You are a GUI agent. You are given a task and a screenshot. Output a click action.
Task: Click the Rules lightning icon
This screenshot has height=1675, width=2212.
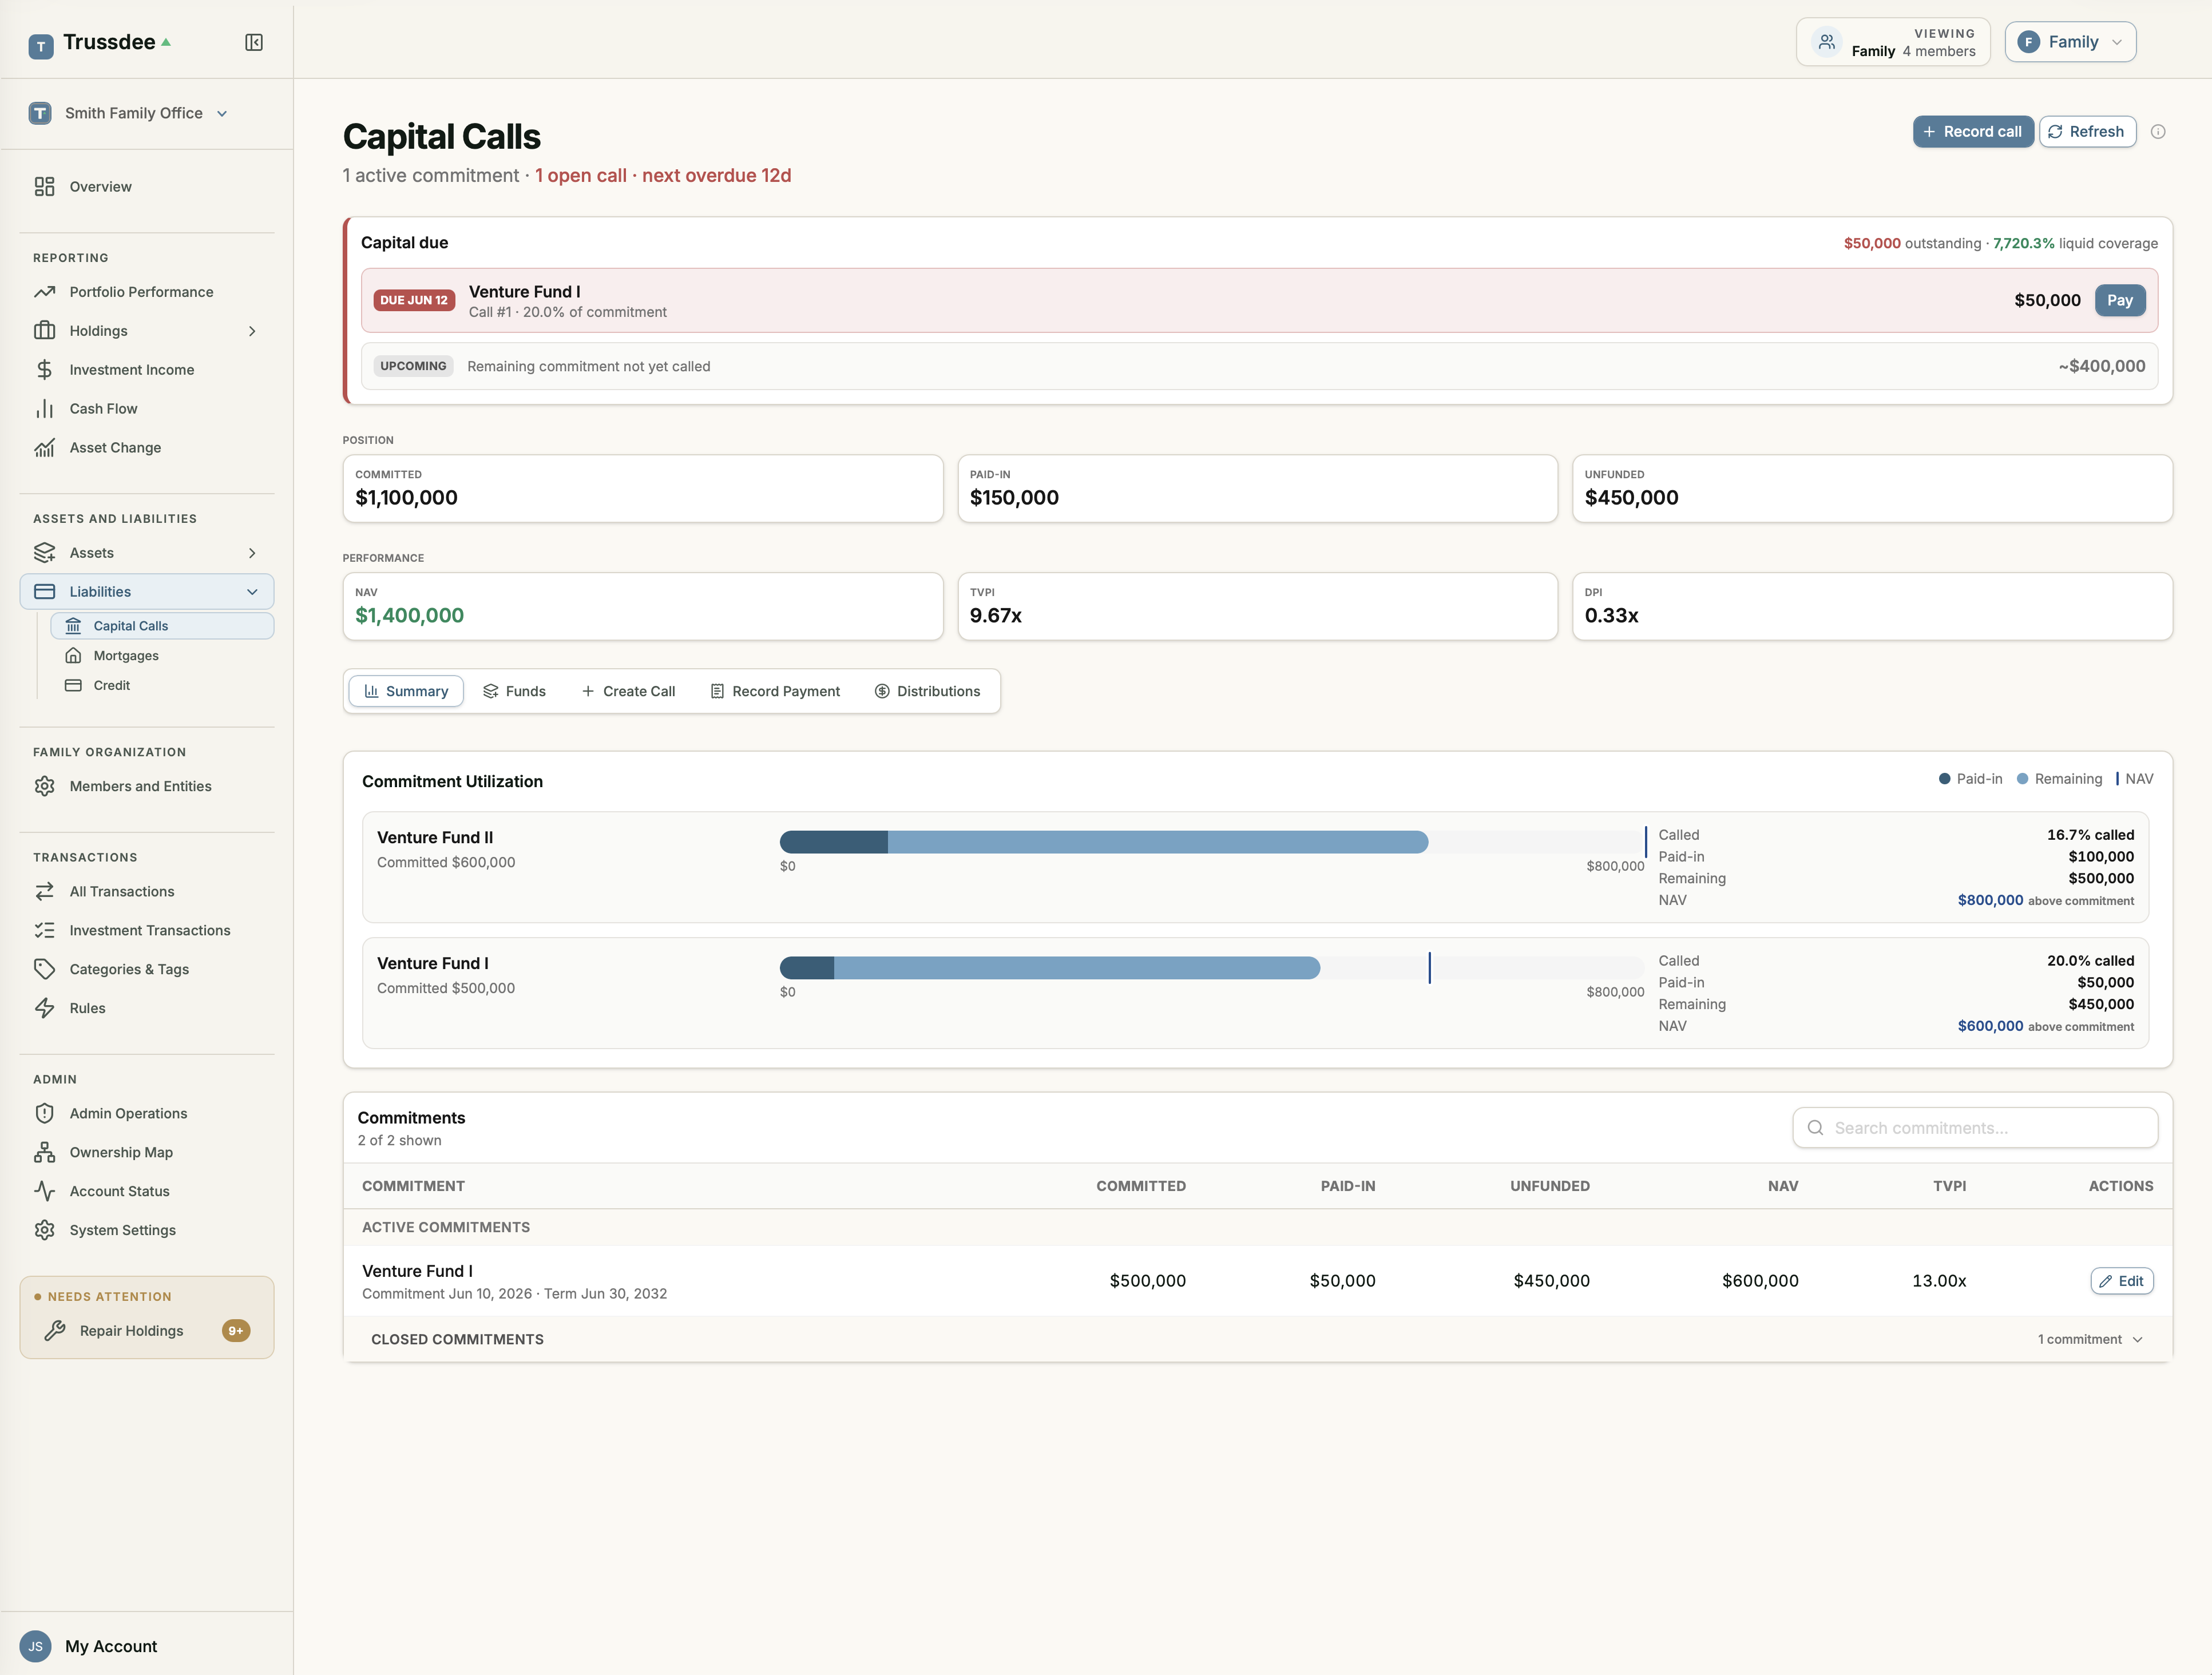44,1009
